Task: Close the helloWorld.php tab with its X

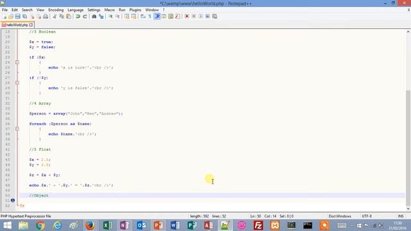Action: tap(31, 25)
